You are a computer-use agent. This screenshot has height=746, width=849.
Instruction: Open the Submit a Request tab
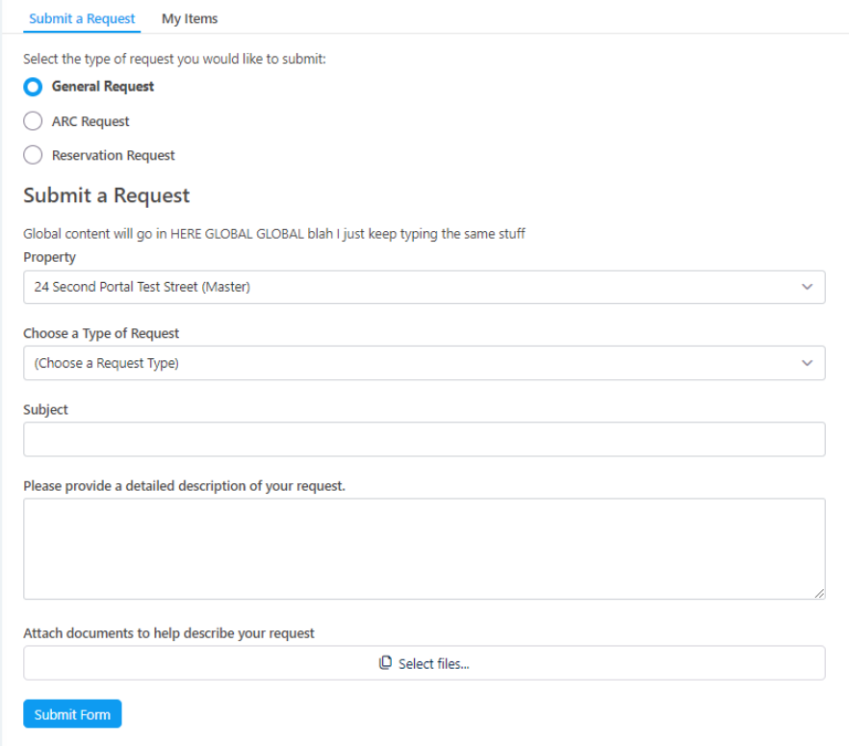pyautogui.click(x=82, y=18)
